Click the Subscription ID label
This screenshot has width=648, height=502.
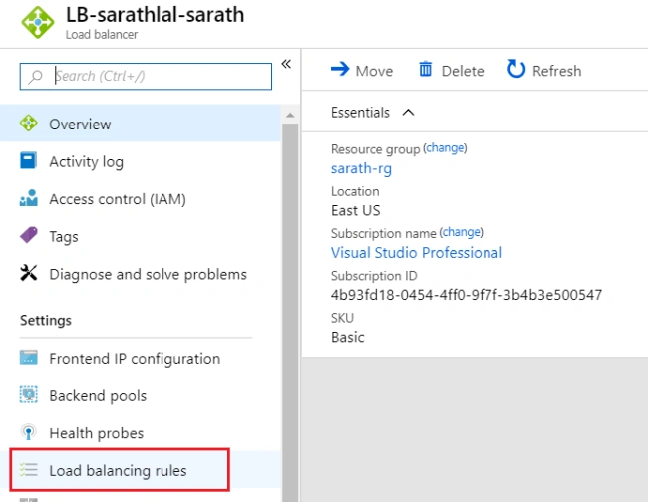[x=374, y=275]
